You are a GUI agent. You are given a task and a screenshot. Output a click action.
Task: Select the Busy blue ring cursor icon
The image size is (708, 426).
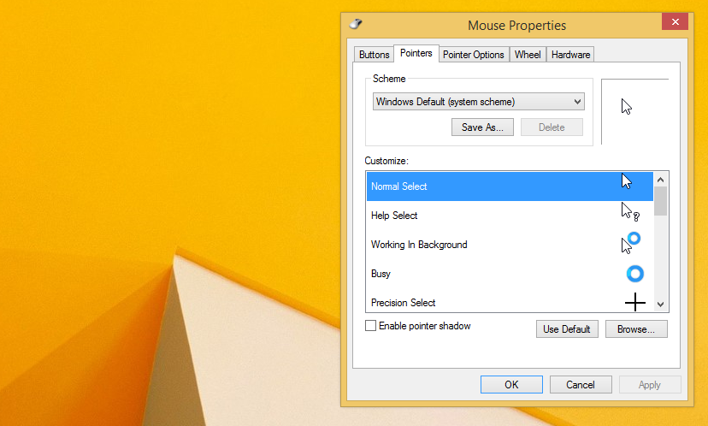(x=634, y=274)
